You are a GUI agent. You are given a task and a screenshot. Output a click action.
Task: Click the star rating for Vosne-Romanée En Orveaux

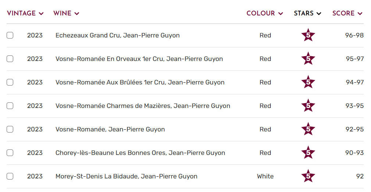[308, 59]
